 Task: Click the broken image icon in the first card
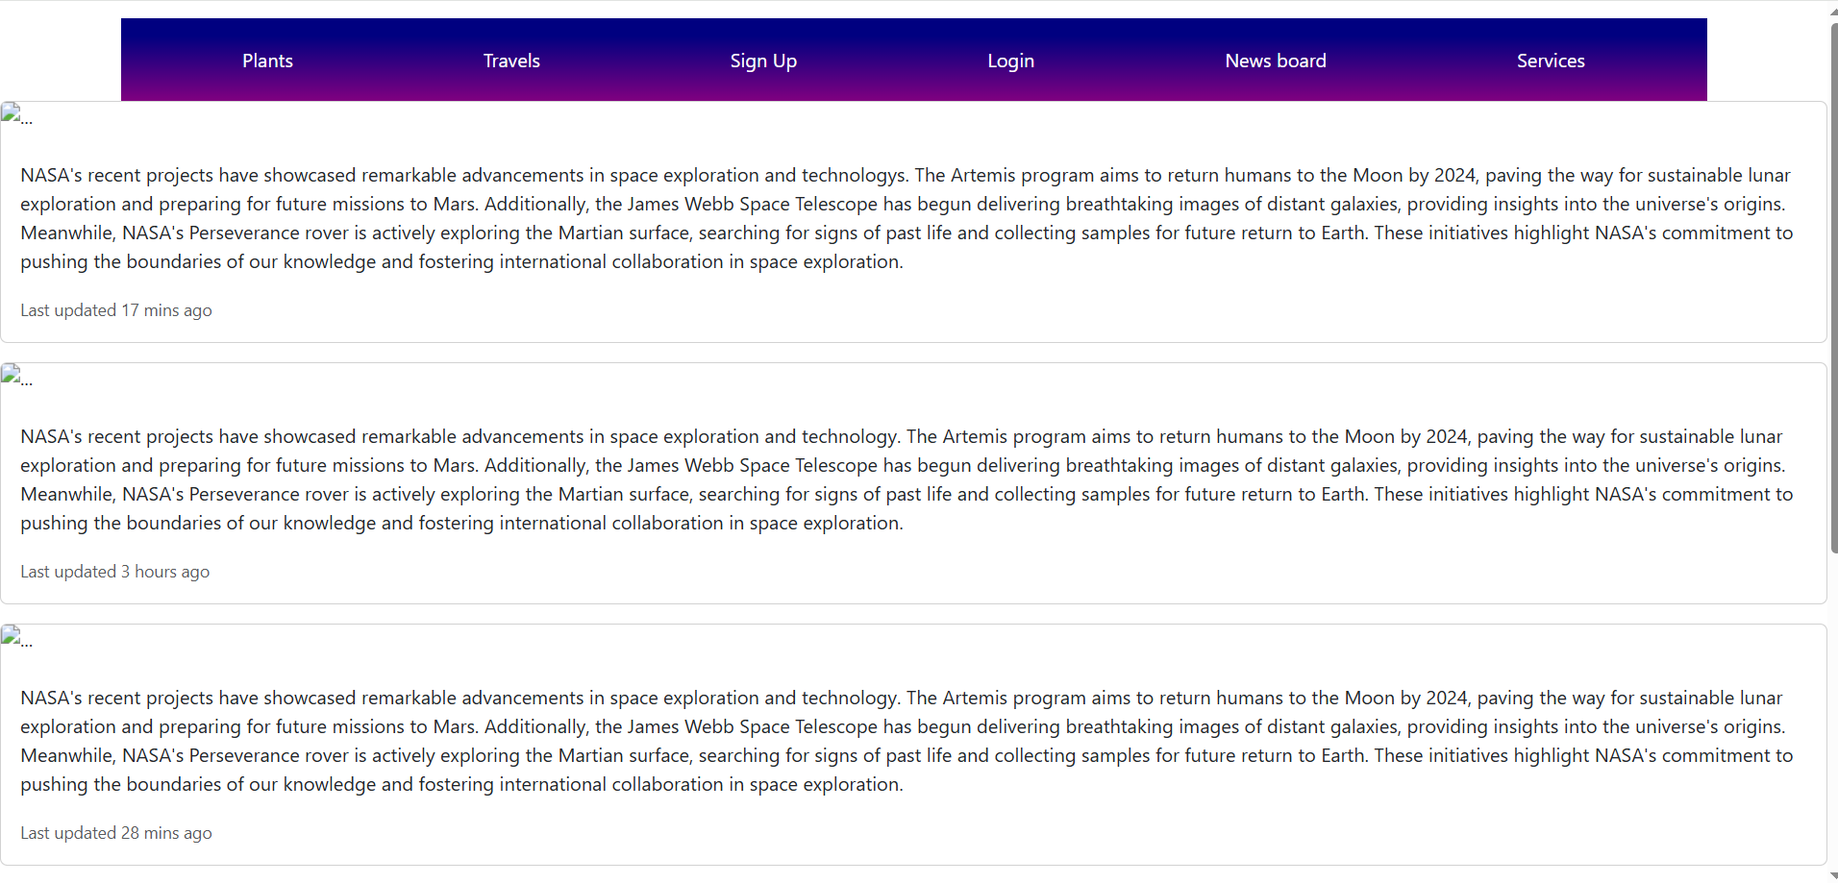coord(16,115)
